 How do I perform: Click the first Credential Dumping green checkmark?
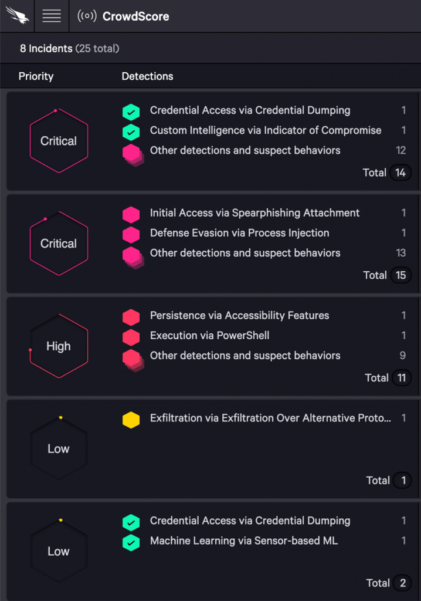point(131,110)
